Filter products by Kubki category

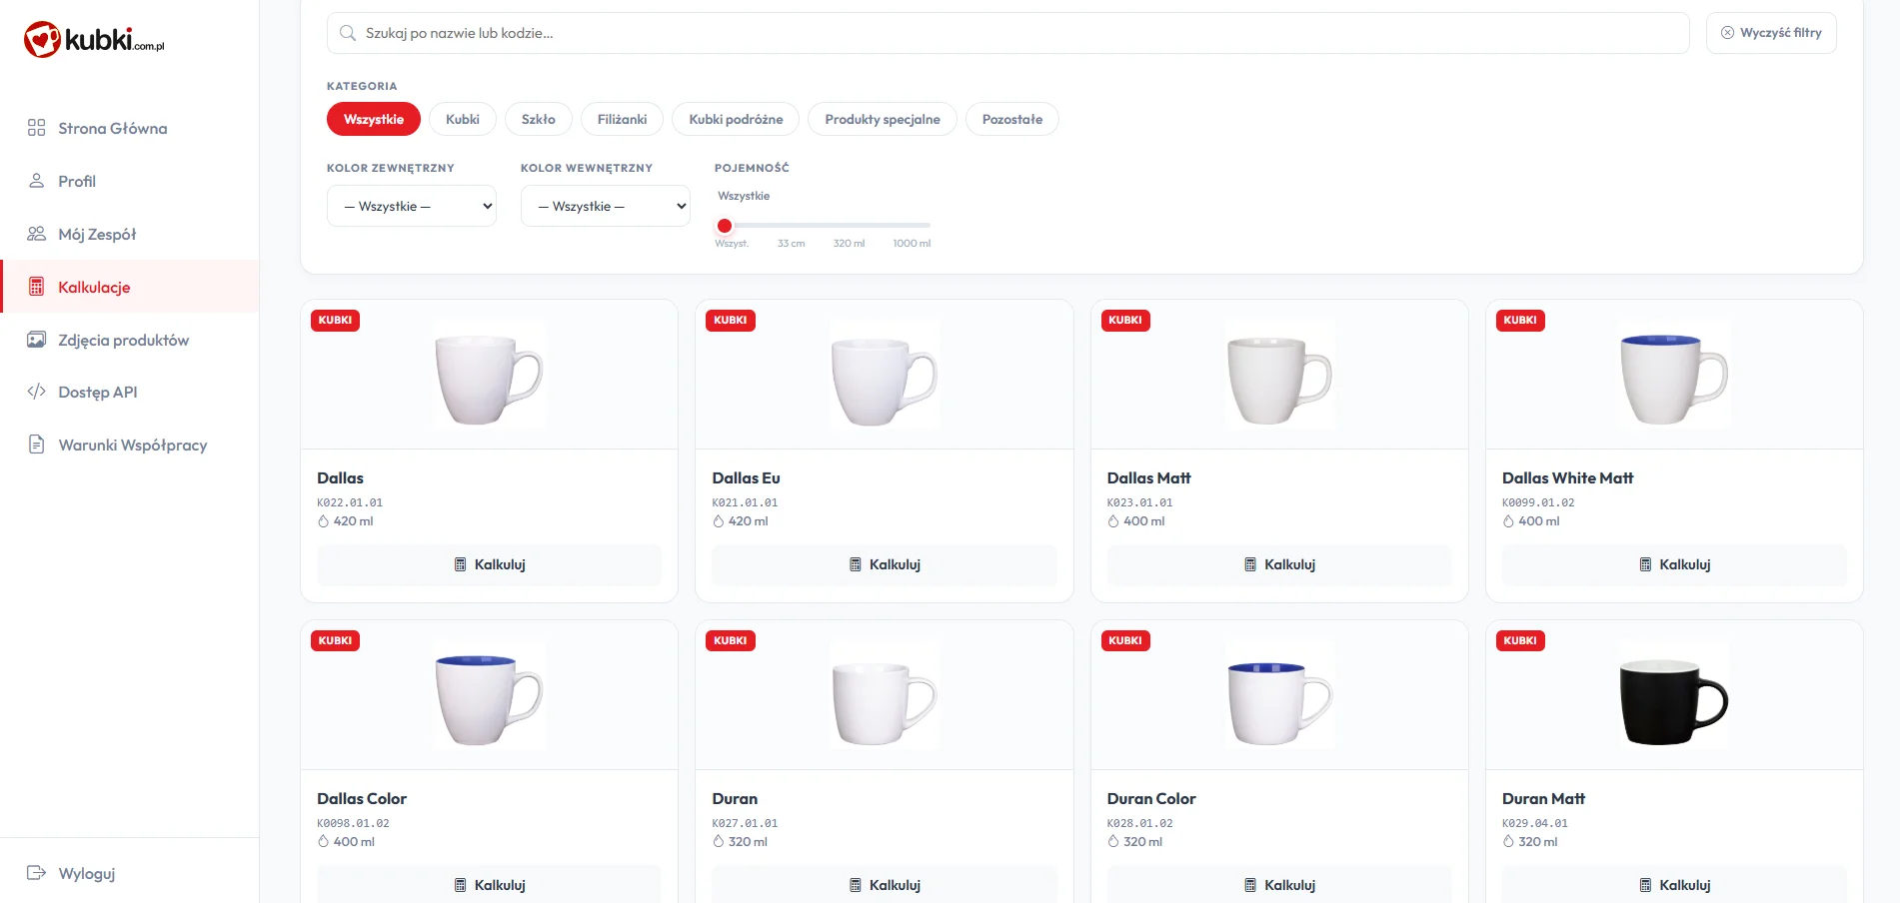click(x=463, y=119)
